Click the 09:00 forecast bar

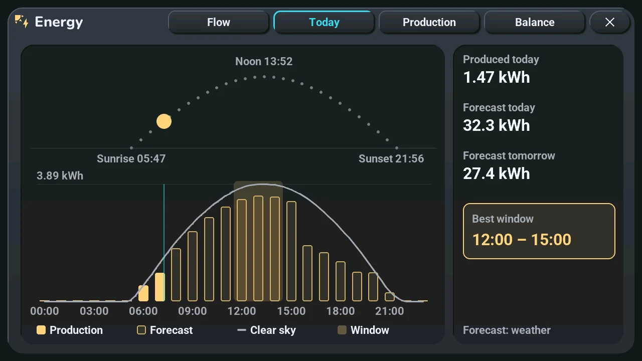click(193, 266)
